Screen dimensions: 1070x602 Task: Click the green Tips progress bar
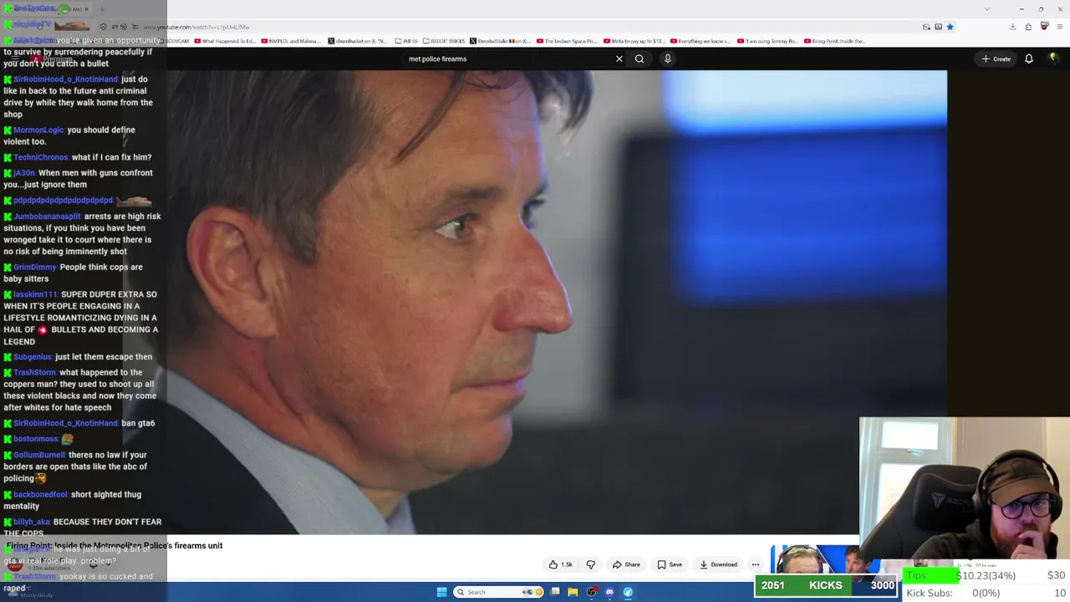(x=930, y=575)
